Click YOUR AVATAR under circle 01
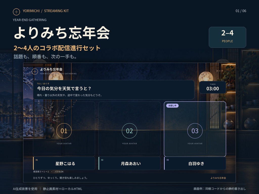Image resolution: width=259 pixels, height=194 pixels. [x=64, y=143]
